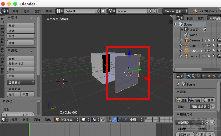Collapse the 变换 panel
Image resolution: width=221 pixels, height=136 pixels.
9,18
